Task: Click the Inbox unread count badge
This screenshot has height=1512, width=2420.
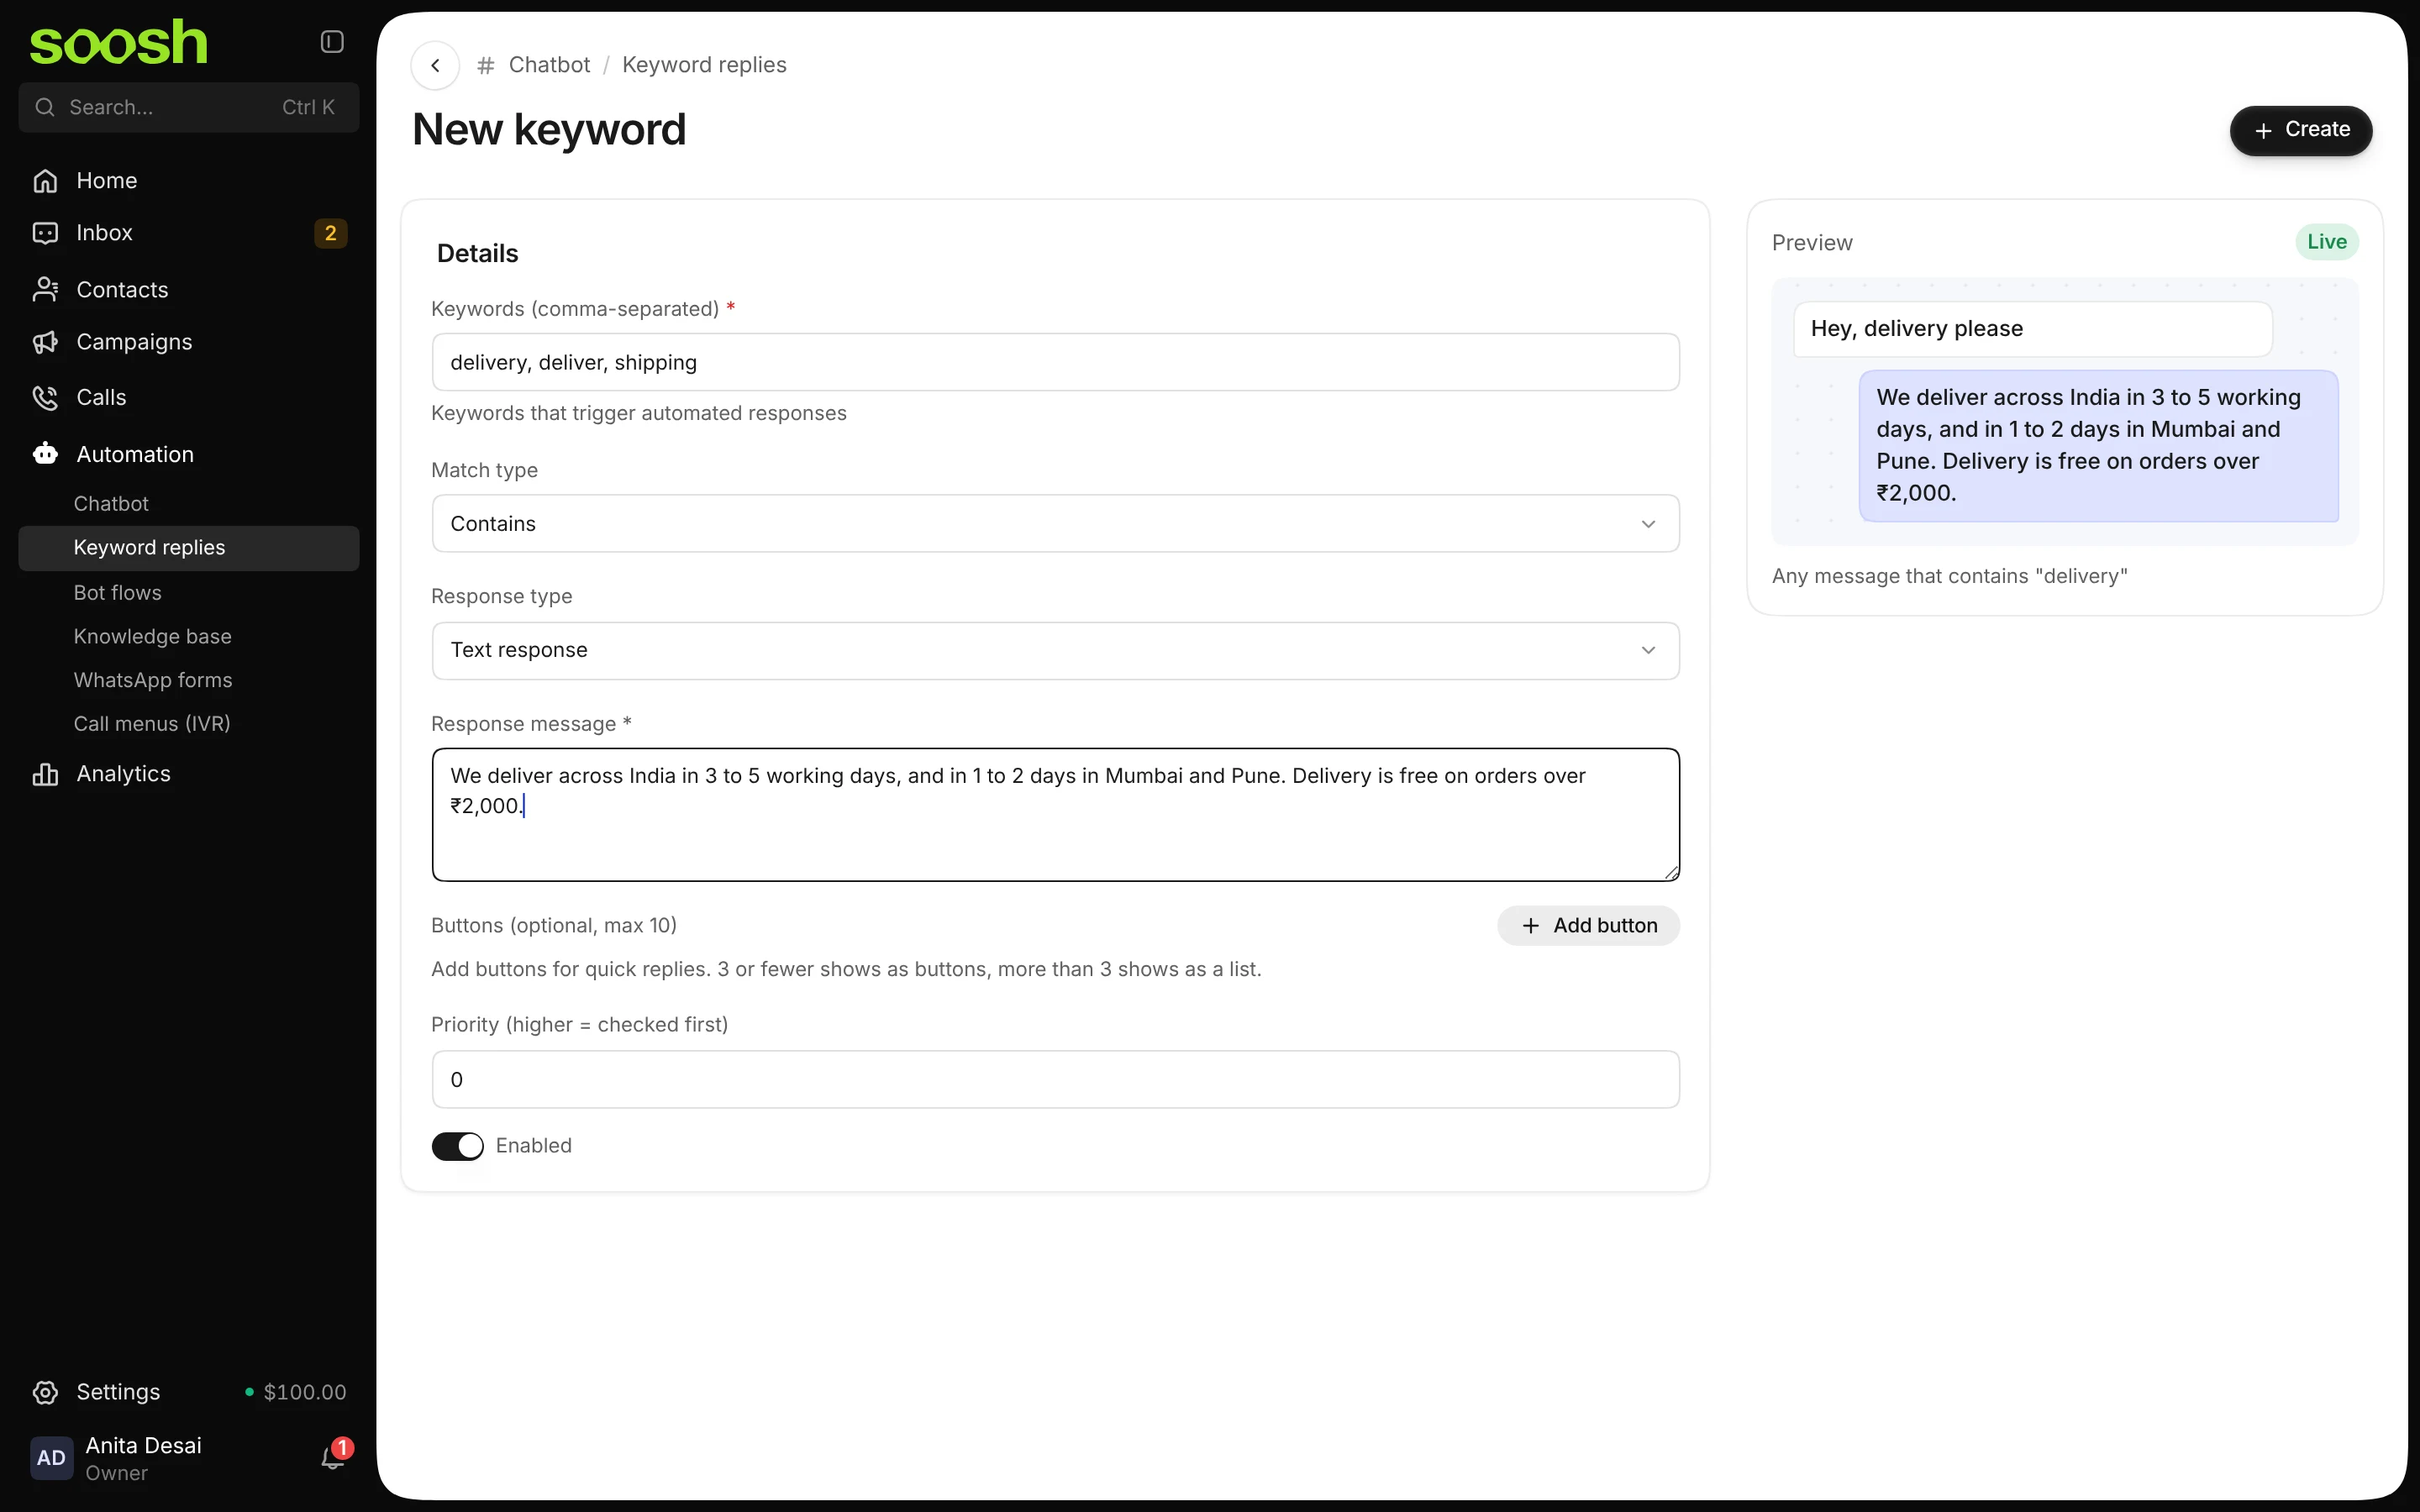Action: pyautogui.click(x=331, y=233)
